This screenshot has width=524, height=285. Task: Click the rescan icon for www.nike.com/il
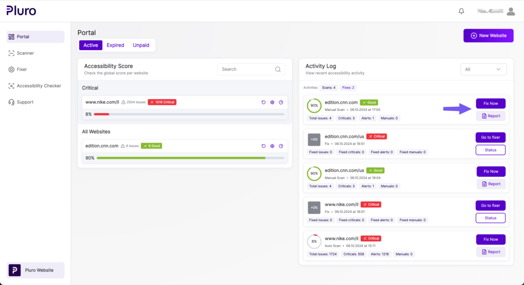[264, 102]
